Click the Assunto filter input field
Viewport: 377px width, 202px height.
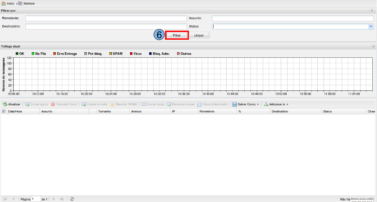click(292, 18)
